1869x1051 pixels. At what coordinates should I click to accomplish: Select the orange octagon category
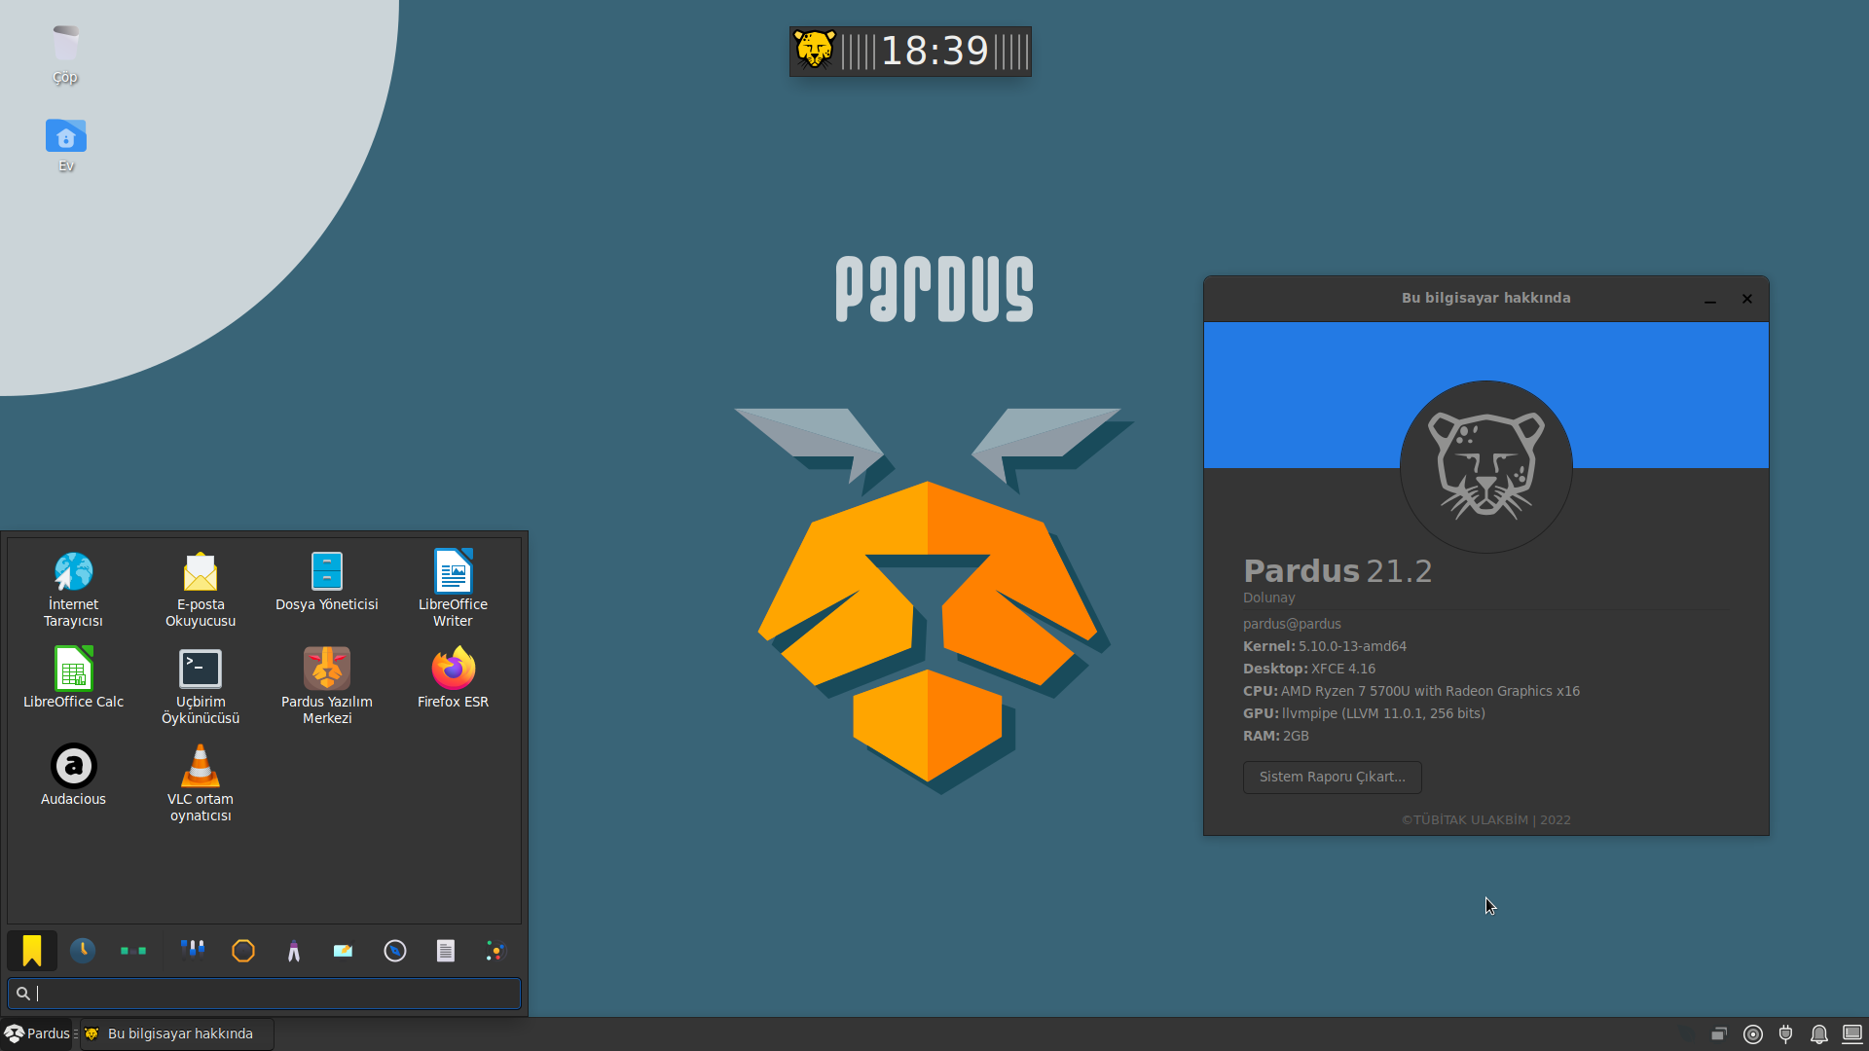tap(243, 951)
